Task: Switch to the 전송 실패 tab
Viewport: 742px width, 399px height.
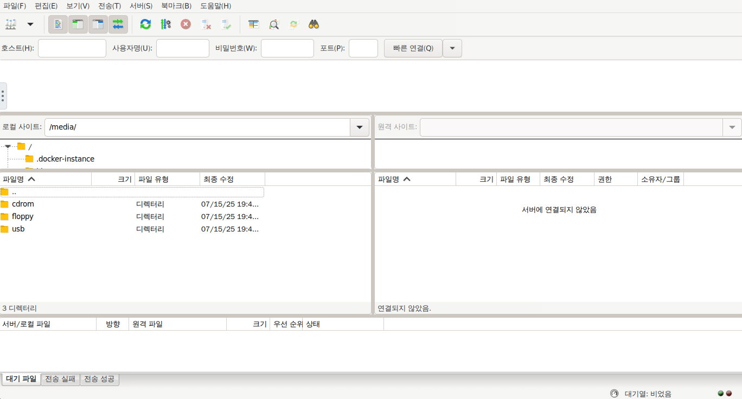Action: (x=61, y=379)
